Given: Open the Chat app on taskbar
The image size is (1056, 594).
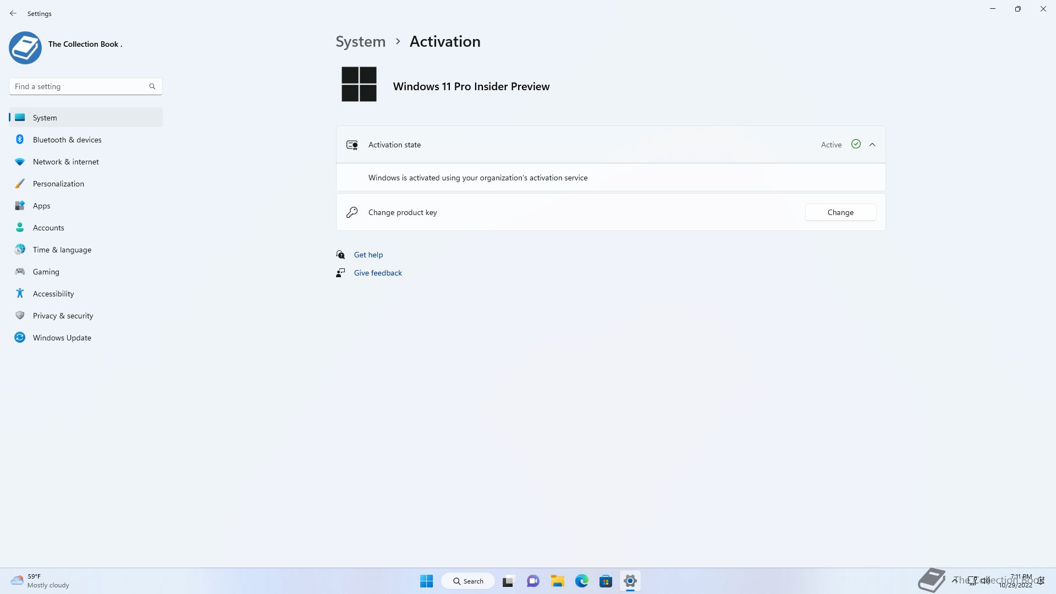Looking at the screenshot, I should (533, 581).
